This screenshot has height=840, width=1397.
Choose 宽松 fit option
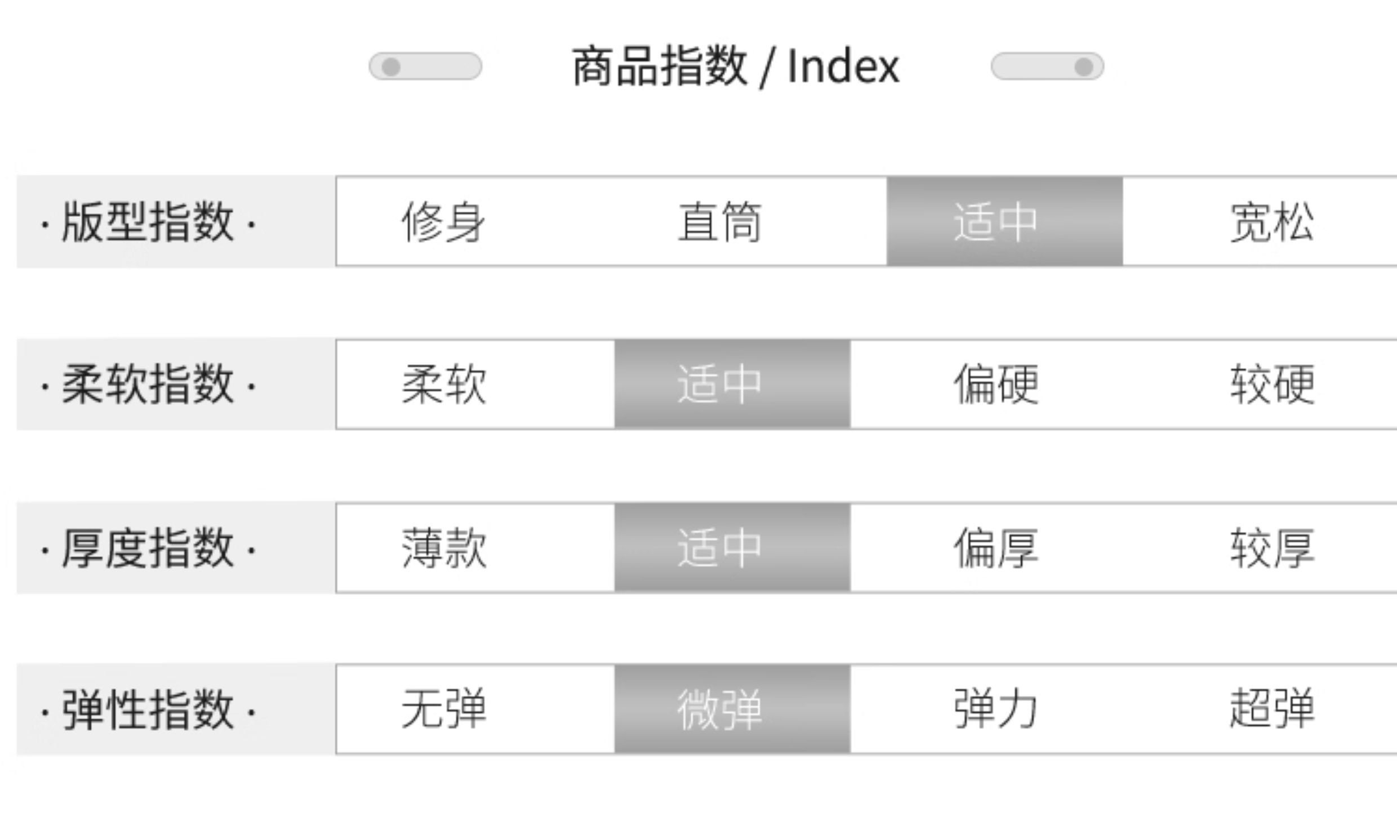point(1272,222)
